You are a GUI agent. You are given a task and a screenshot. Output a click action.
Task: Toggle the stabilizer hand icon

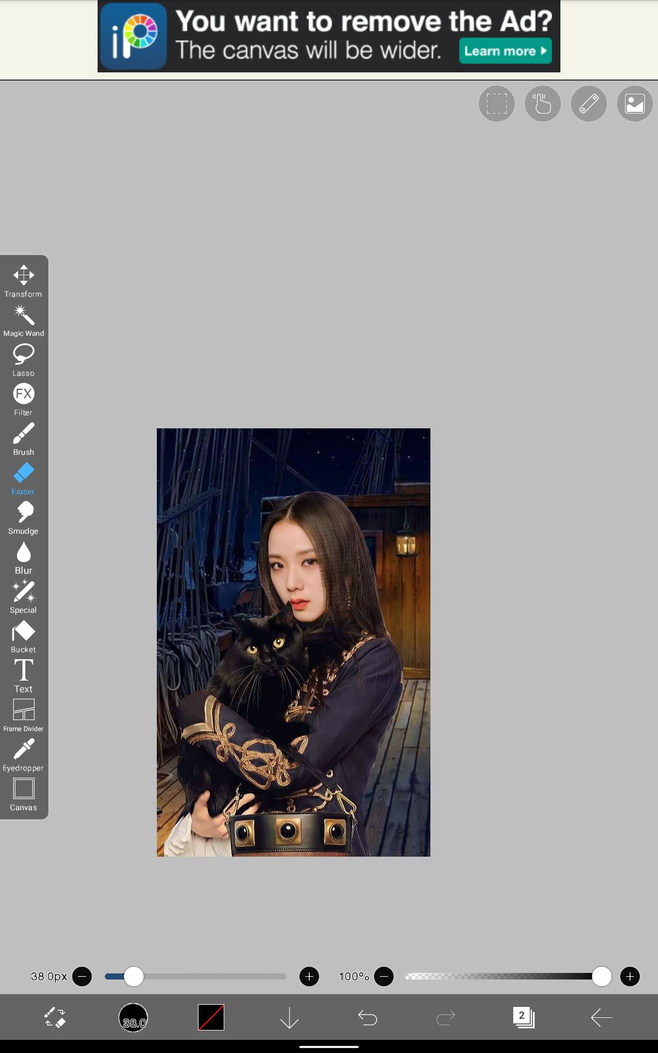pyautogui.click(x=543, y=104)
